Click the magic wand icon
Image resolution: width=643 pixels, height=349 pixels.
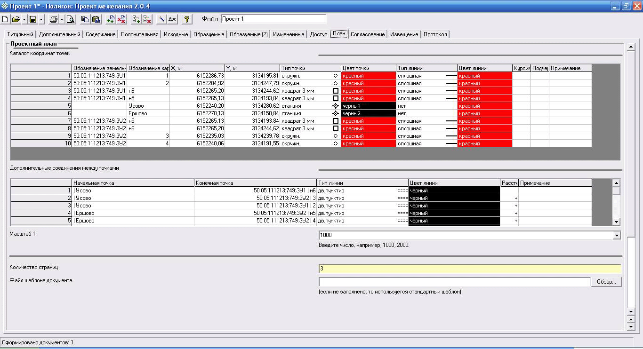coord(161,19)
